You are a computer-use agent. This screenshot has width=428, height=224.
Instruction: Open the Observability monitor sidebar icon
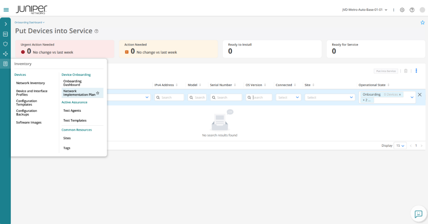6,34
